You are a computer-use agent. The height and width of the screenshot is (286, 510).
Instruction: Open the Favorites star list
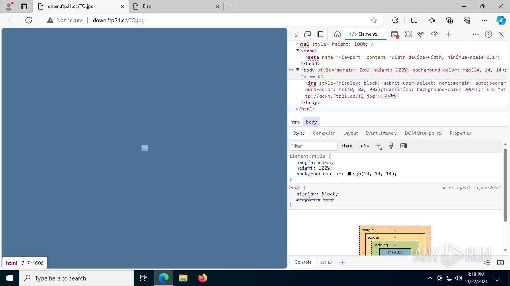pyautogui.click(x=432, y=20)
